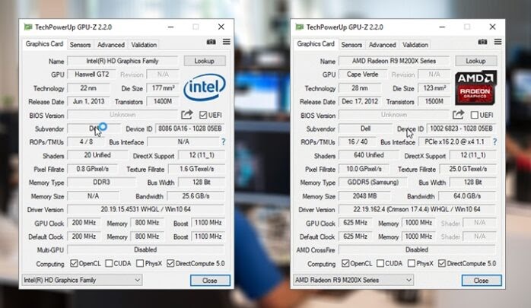Toggle PhysX checkbox in AMD window
The width and height of the screenshot is (531, 308).
tap(412, 263)
